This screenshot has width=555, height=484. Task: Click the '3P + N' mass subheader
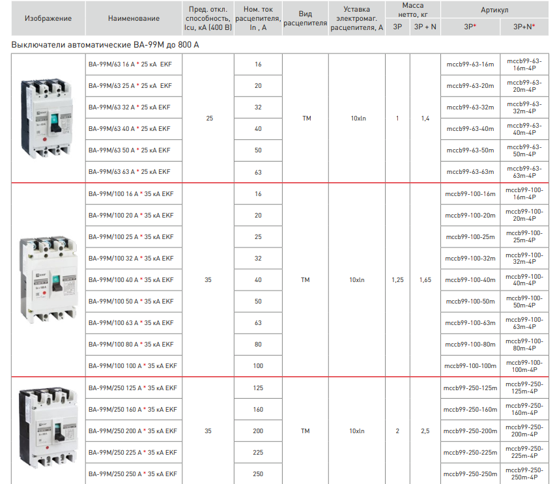click(x=425, y=27)
